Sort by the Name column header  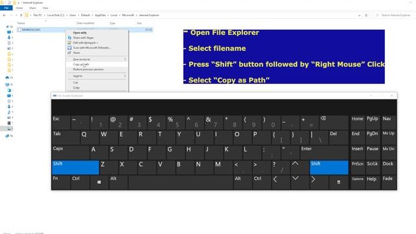(21, 23)
